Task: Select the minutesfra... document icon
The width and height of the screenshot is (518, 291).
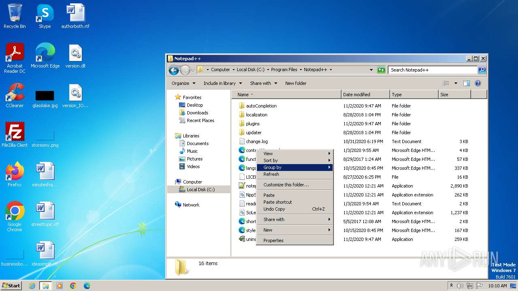Action: [x=45, y=174]
